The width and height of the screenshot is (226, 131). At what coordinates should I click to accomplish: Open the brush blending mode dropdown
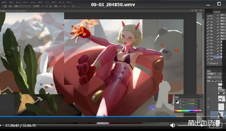point(22,6)
